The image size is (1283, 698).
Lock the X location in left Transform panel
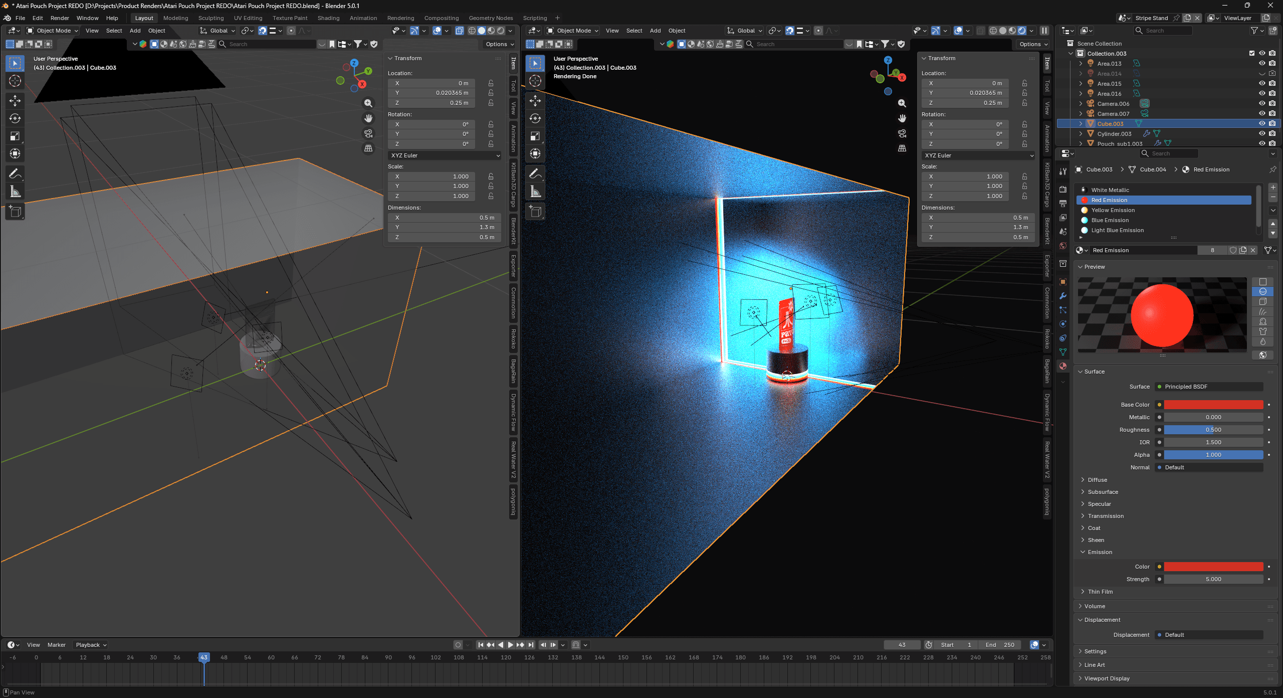(491, 83)
